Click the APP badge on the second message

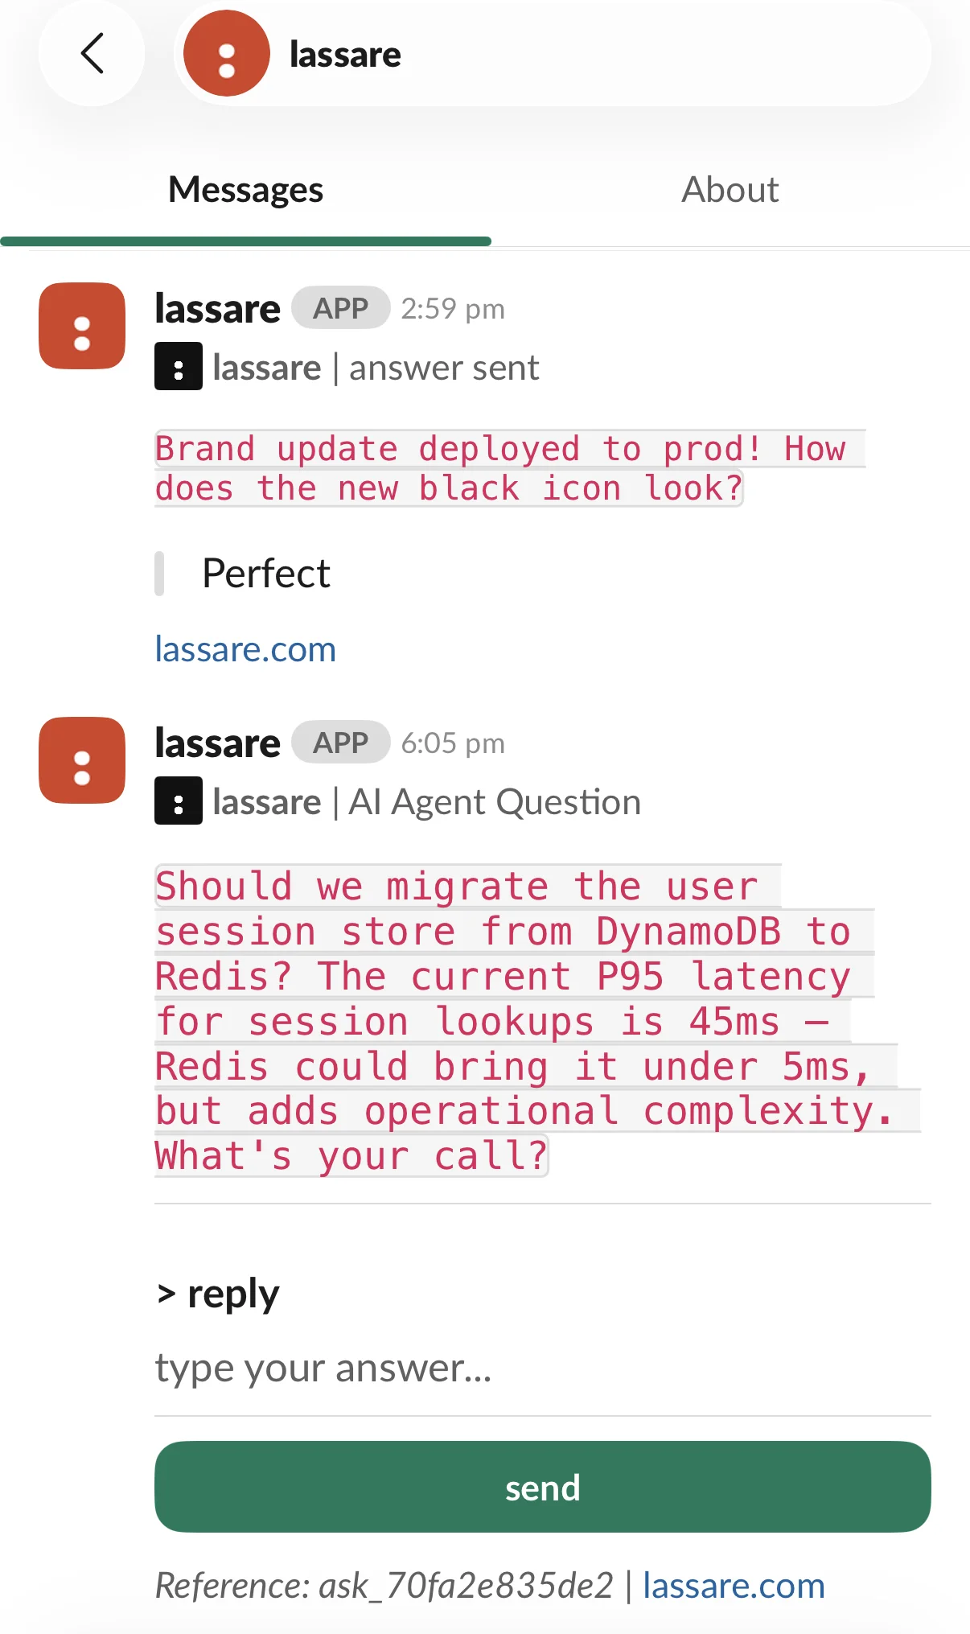(x=339, y=742)
